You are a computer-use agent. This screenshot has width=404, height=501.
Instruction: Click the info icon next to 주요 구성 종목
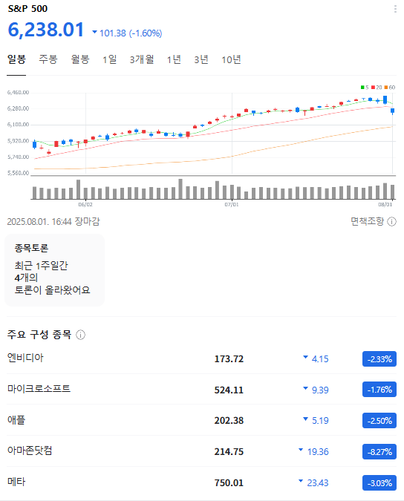tap(80, 335)
